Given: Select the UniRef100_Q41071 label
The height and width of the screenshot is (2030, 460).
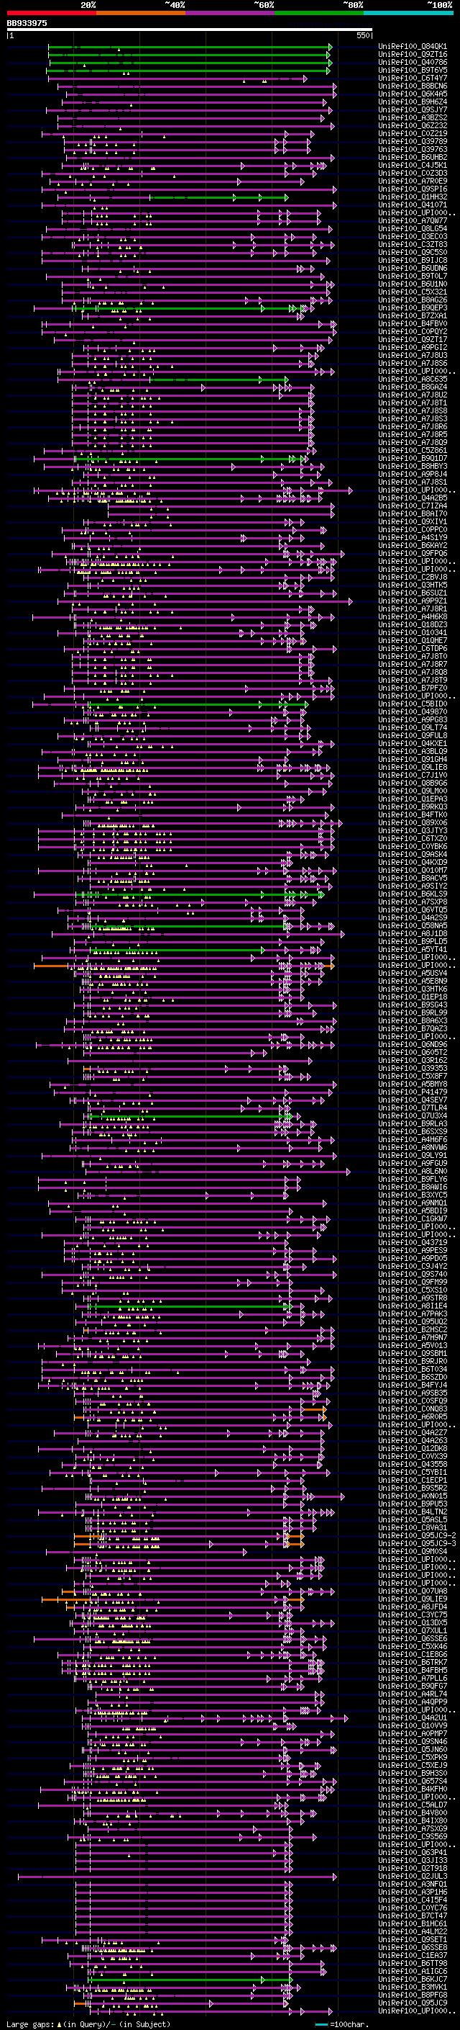Looking at the screenshot, I should pyautogui.click(x=413, y=205).
